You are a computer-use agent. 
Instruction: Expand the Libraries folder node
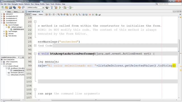[x=4, y=34]
